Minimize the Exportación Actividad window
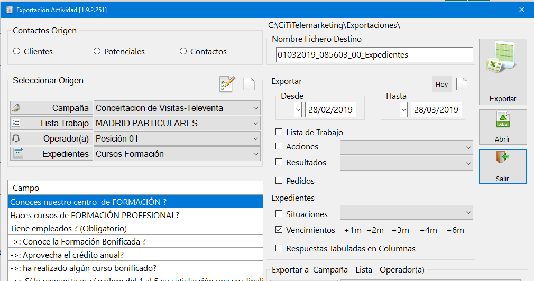The height and width of the screenshot is (281, 534). tap(474, 10)
